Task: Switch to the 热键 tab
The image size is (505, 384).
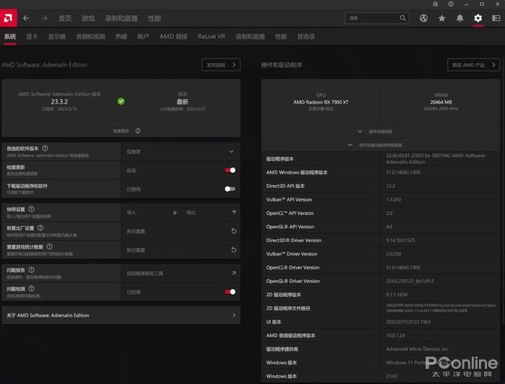Action: (121, 36)
